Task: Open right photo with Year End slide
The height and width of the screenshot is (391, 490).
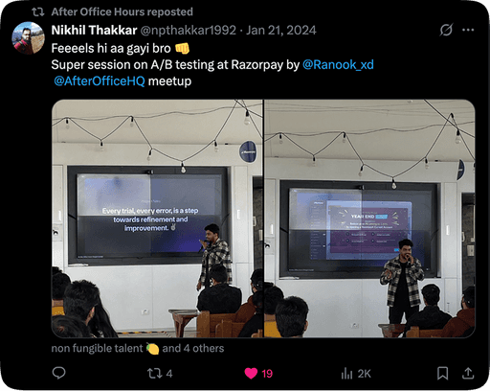Action: coord(369,218)
